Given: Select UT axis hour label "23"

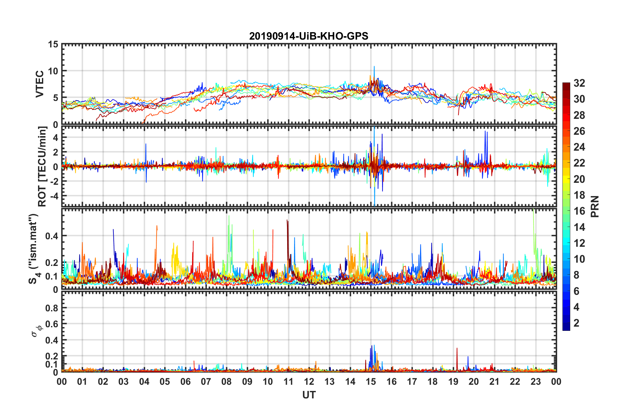Looking at the screenshot, I should pyautogui.click(x=535, y=382).
